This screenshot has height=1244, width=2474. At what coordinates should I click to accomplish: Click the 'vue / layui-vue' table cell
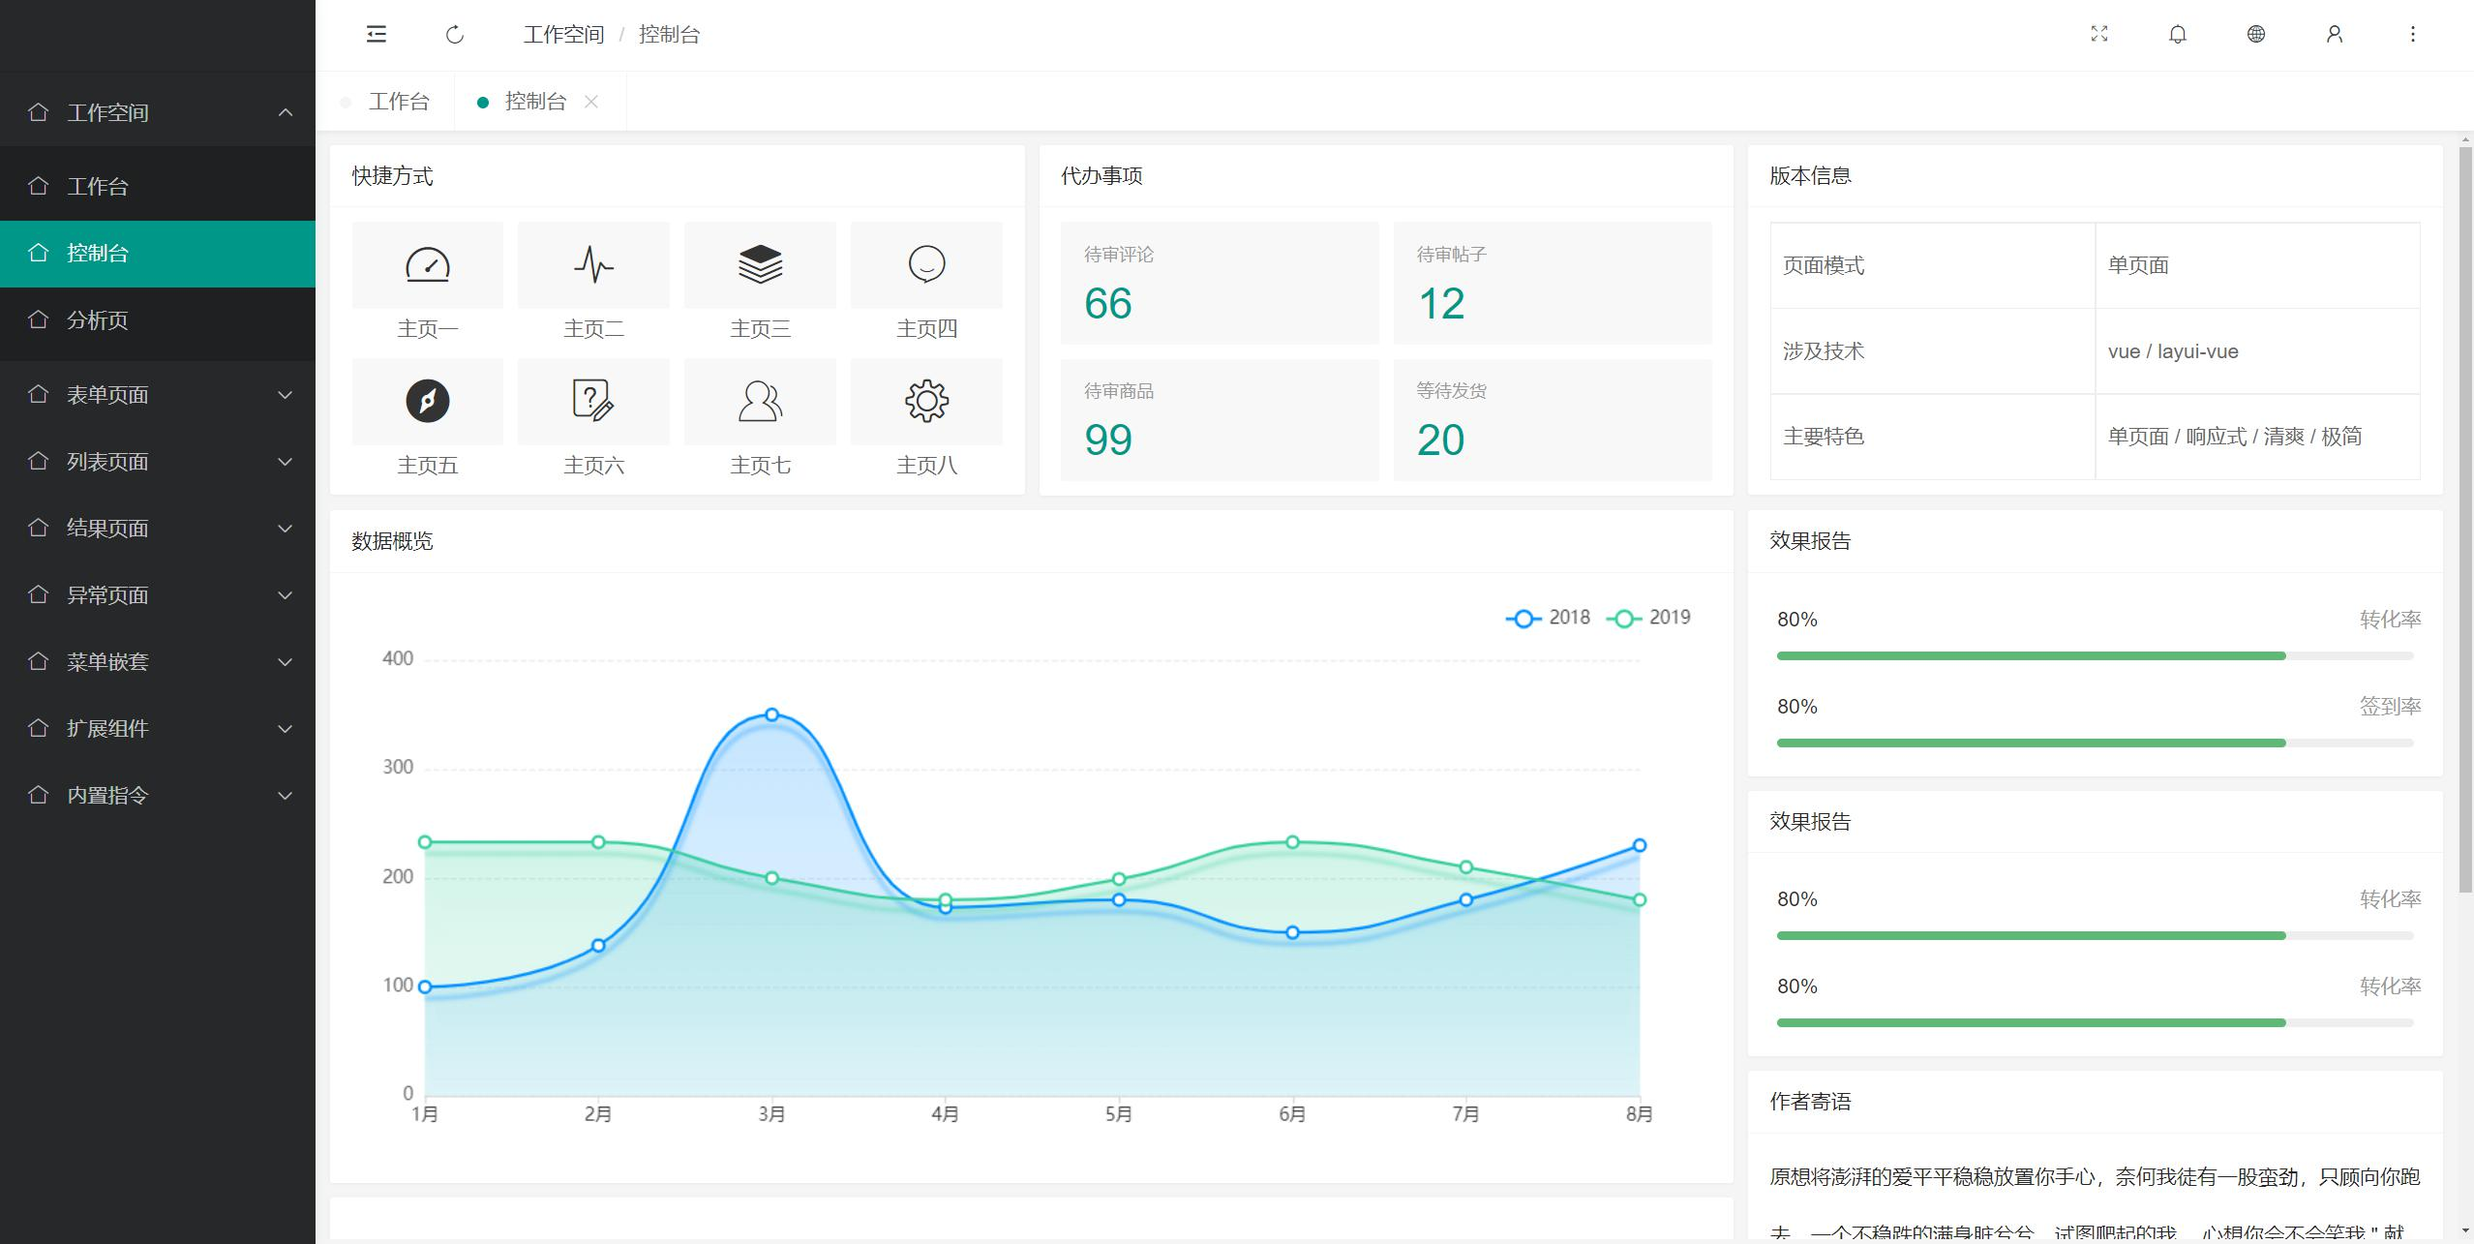coord(2257,351)
